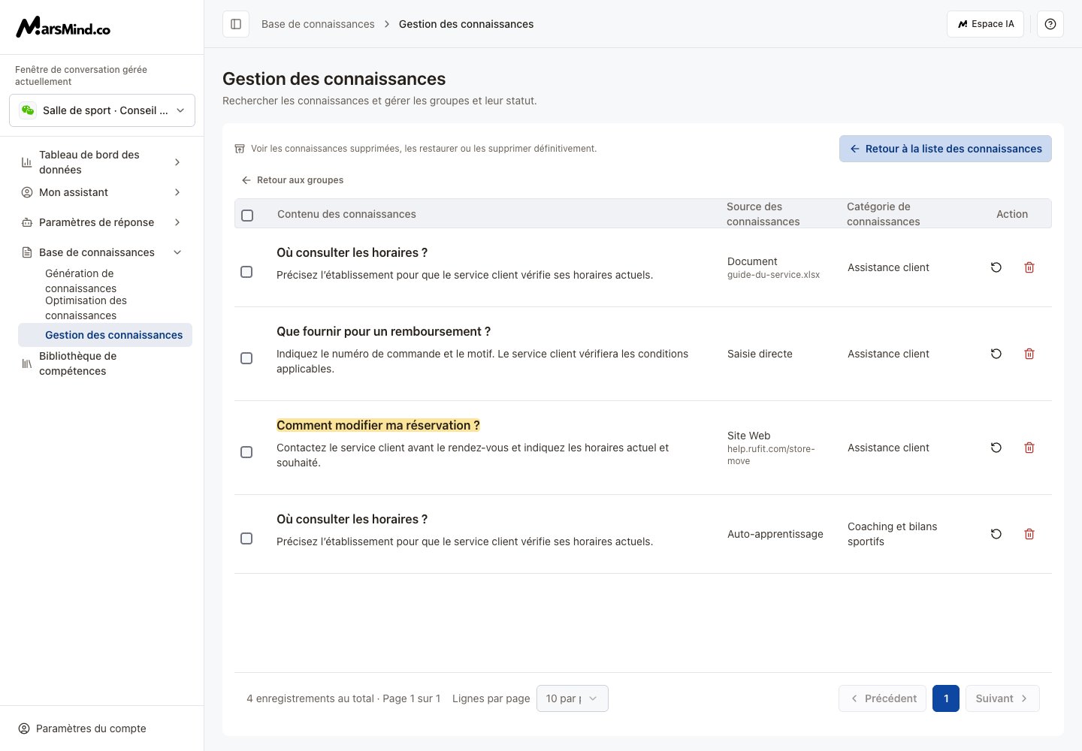Restore the 'Comment modifier ma réservation' entry
The image size is (1082, 751).
coord(996,448)
